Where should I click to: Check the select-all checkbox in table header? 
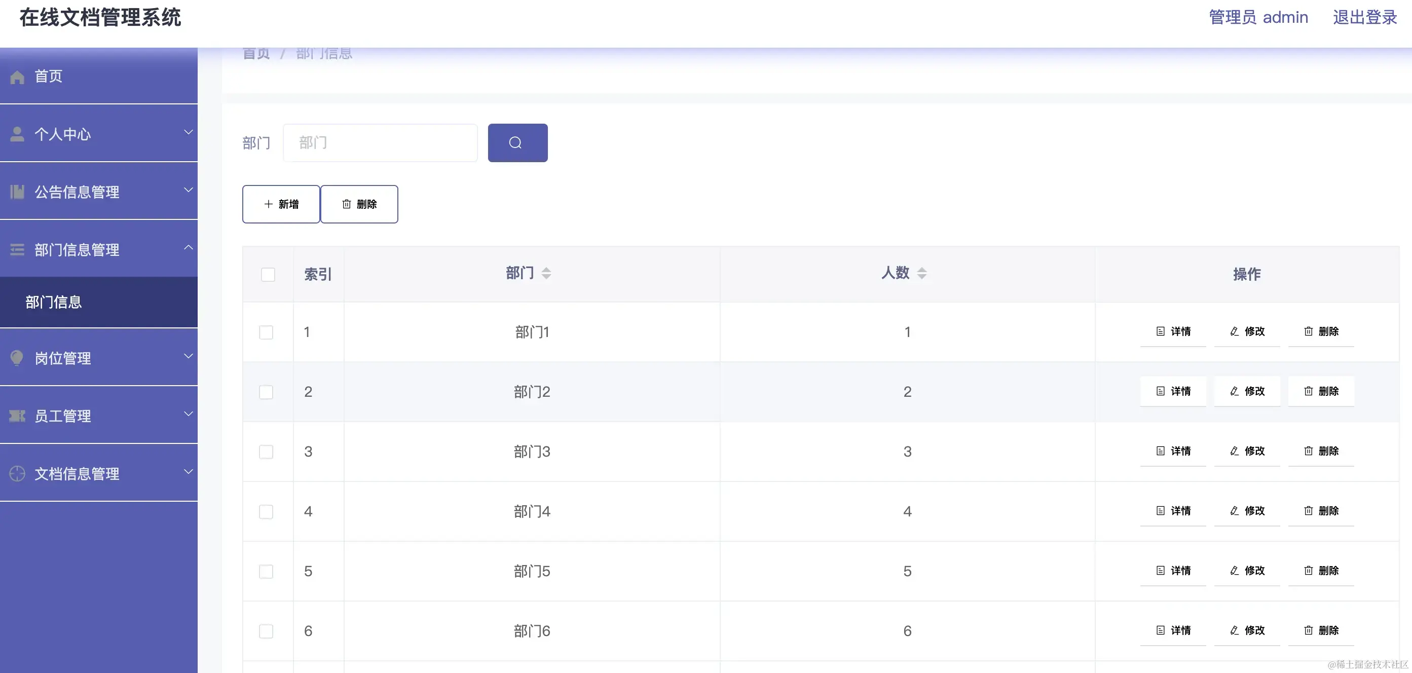pyautogui.click(x=269, y=274)
